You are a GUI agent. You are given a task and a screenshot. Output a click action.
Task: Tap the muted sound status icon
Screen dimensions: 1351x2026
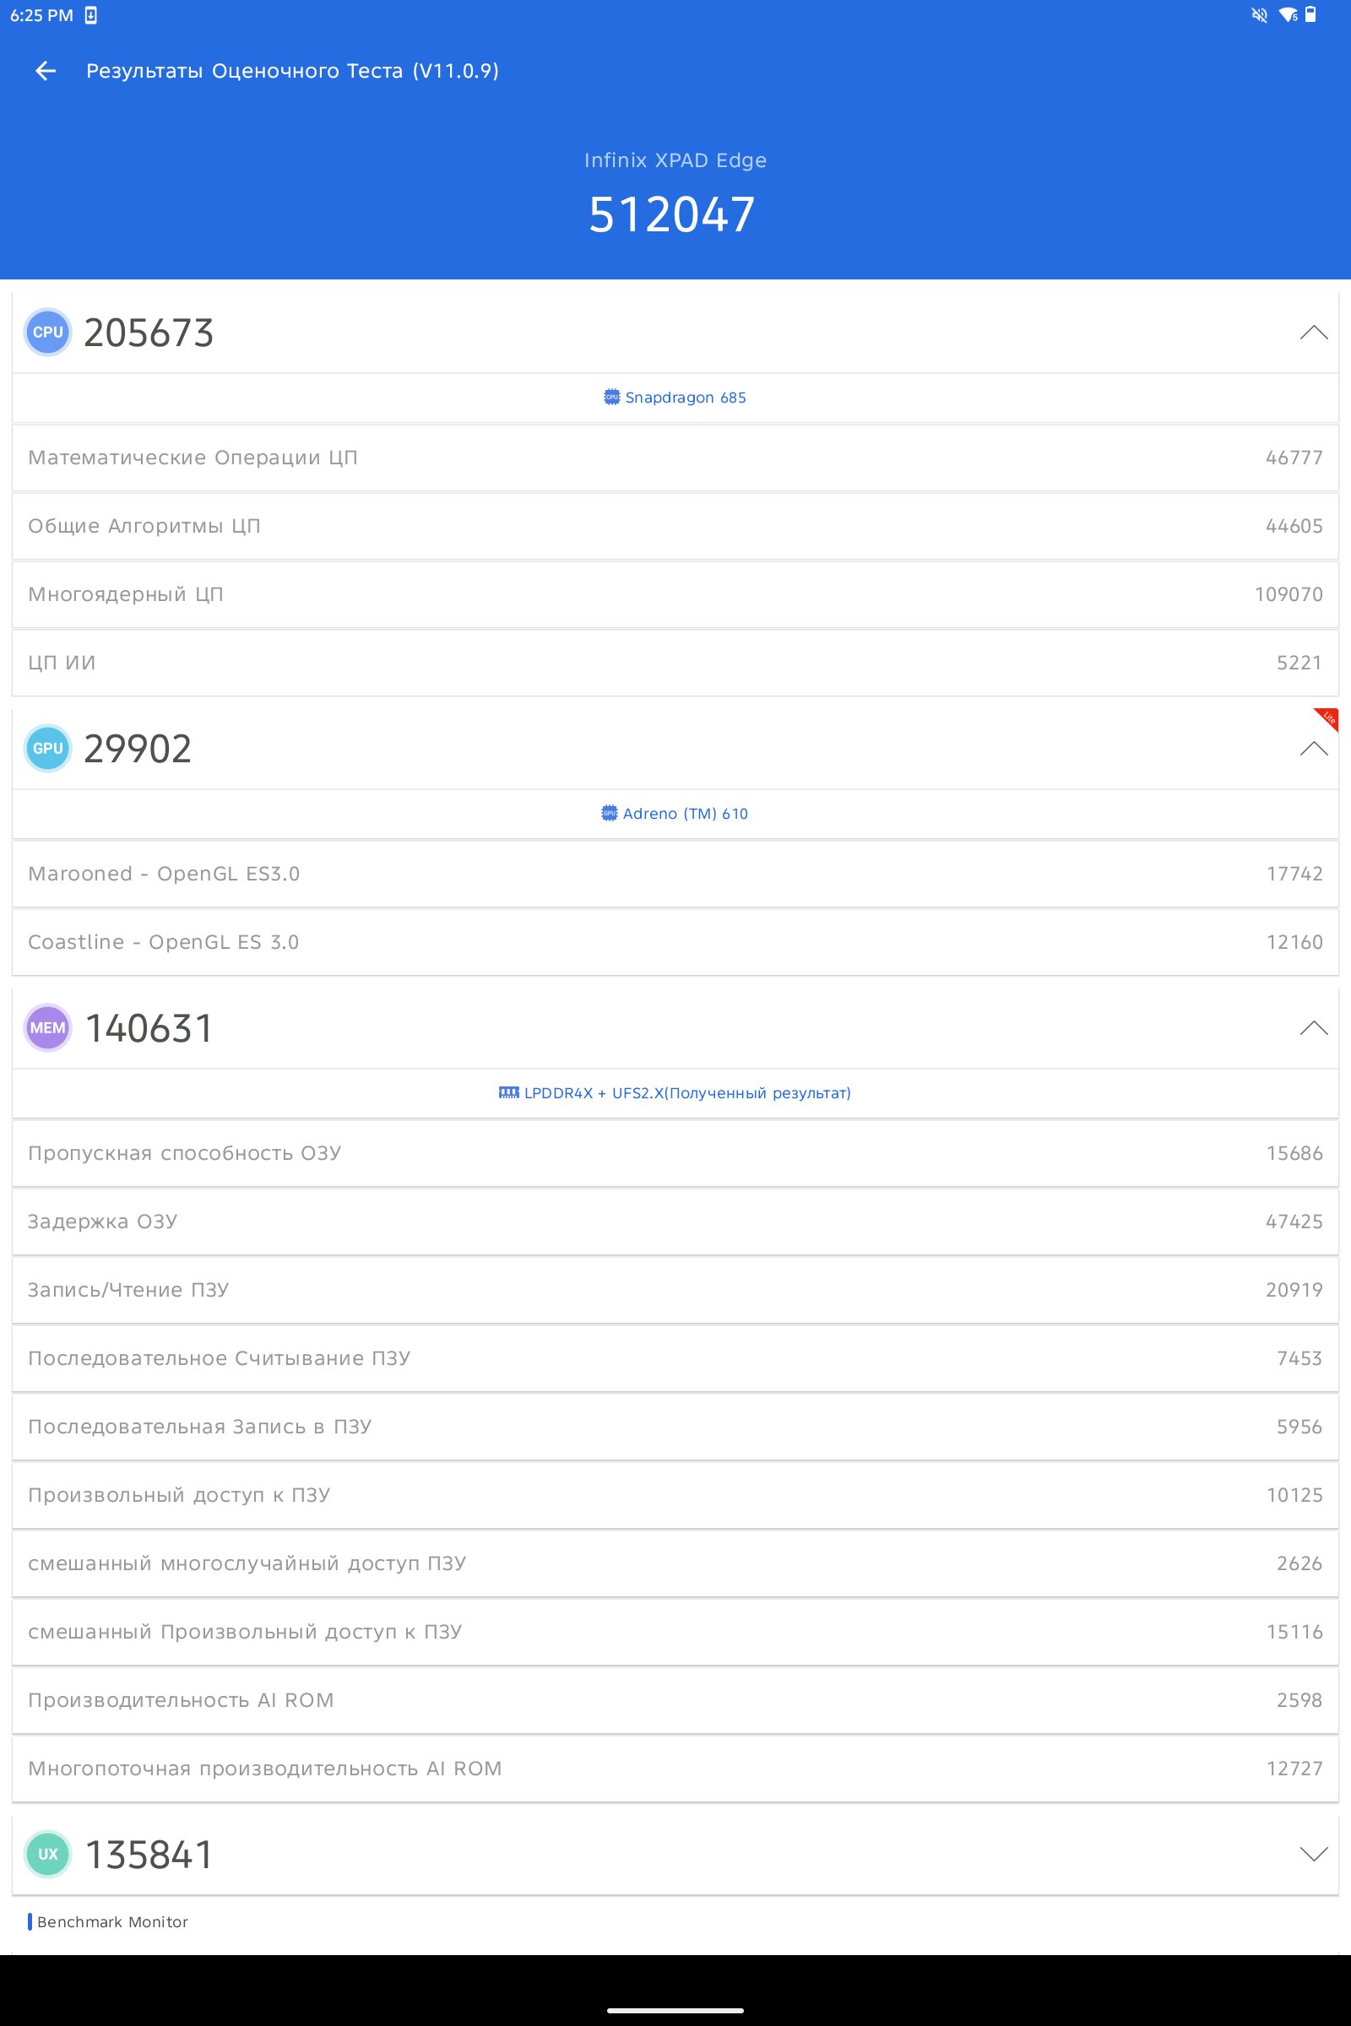click(1259, 15)
